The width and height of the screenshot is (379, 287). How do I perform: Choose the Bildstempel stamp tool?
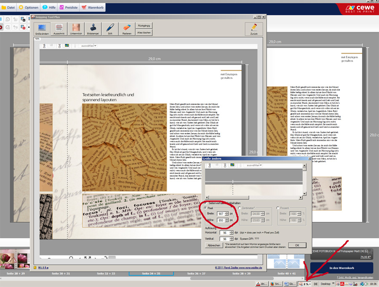tap(93, 29)
